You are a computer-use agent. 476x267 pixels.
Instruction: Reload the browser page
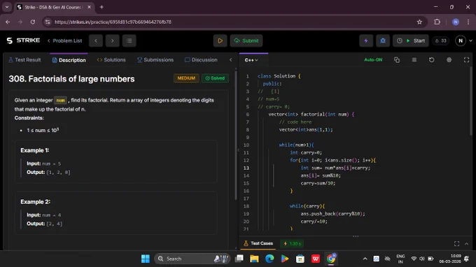click(x=33, y=22)
